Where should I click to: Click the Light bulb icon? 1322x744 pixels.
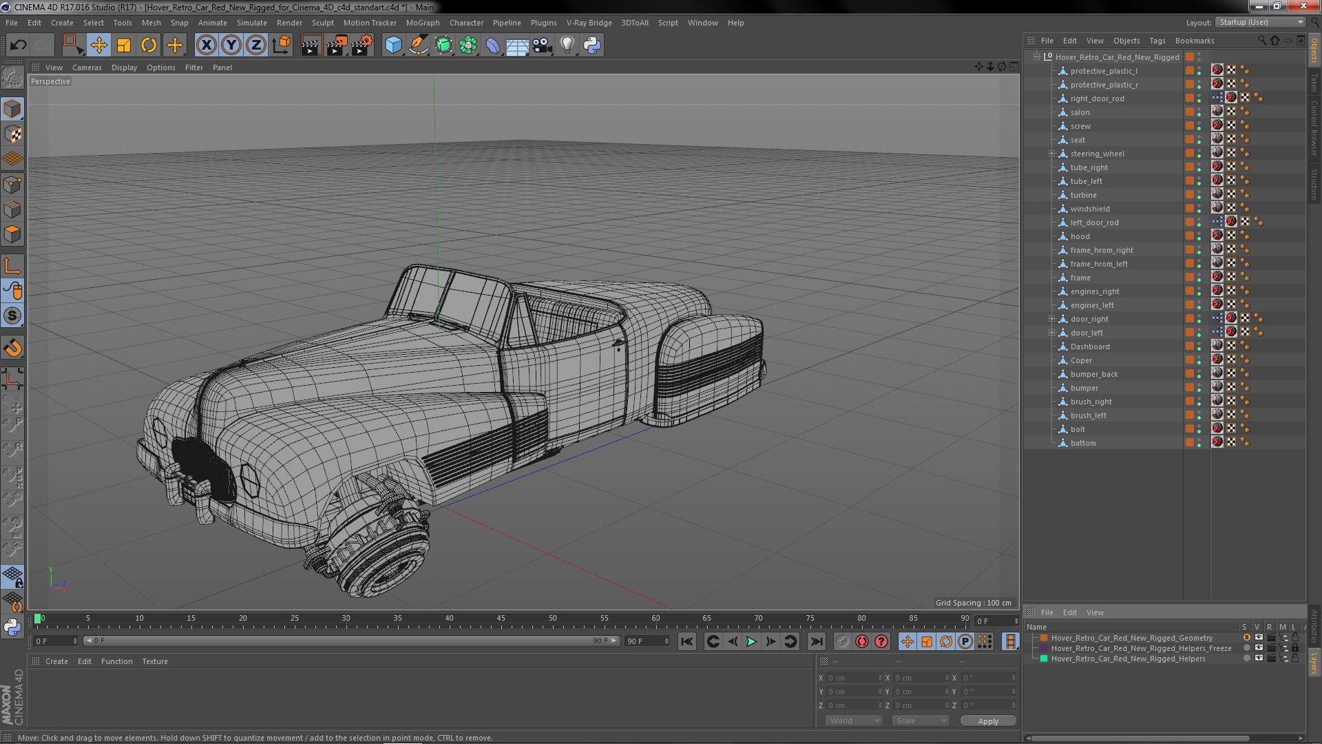pyautogui.click(x=567, y=45)
